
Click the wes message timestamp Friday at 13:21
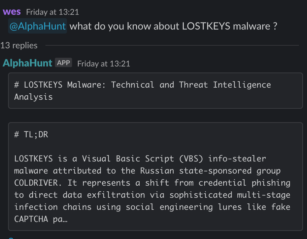coord(53,12)
